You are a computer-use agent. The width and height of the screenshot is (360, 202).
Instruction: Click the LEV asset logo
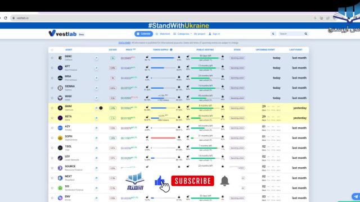pos(60,158)
